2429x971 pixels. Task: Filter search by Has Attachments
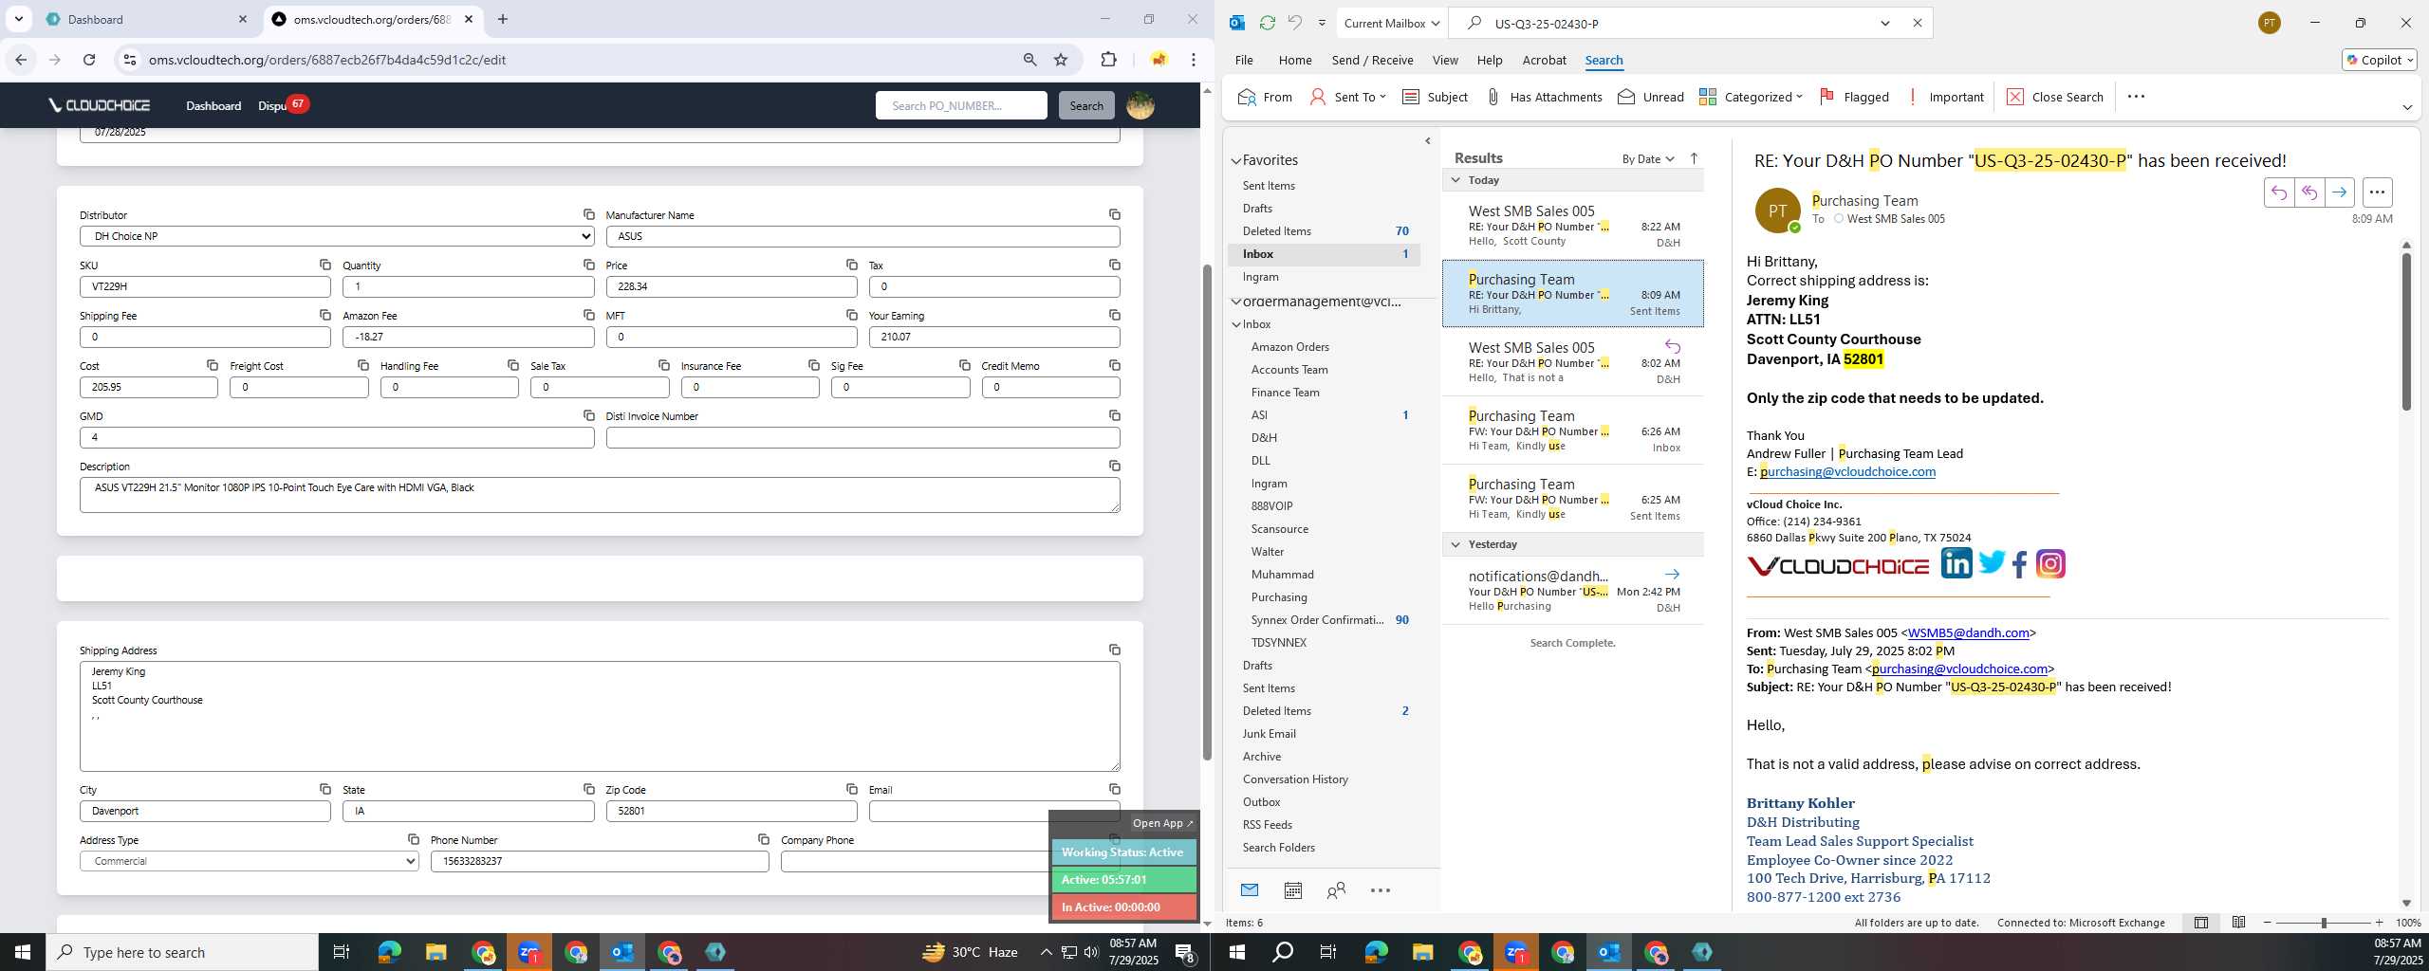[x=1544, y=97]
